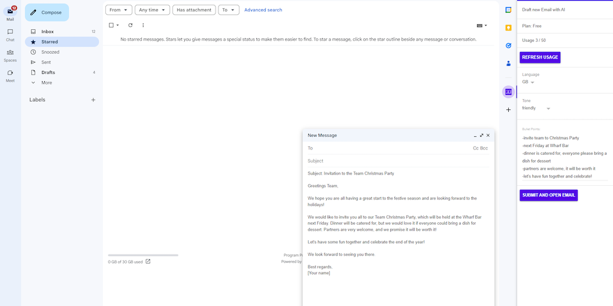
Task: Click the Compose button
Action: pyautogui.click(x=47, y=13)
